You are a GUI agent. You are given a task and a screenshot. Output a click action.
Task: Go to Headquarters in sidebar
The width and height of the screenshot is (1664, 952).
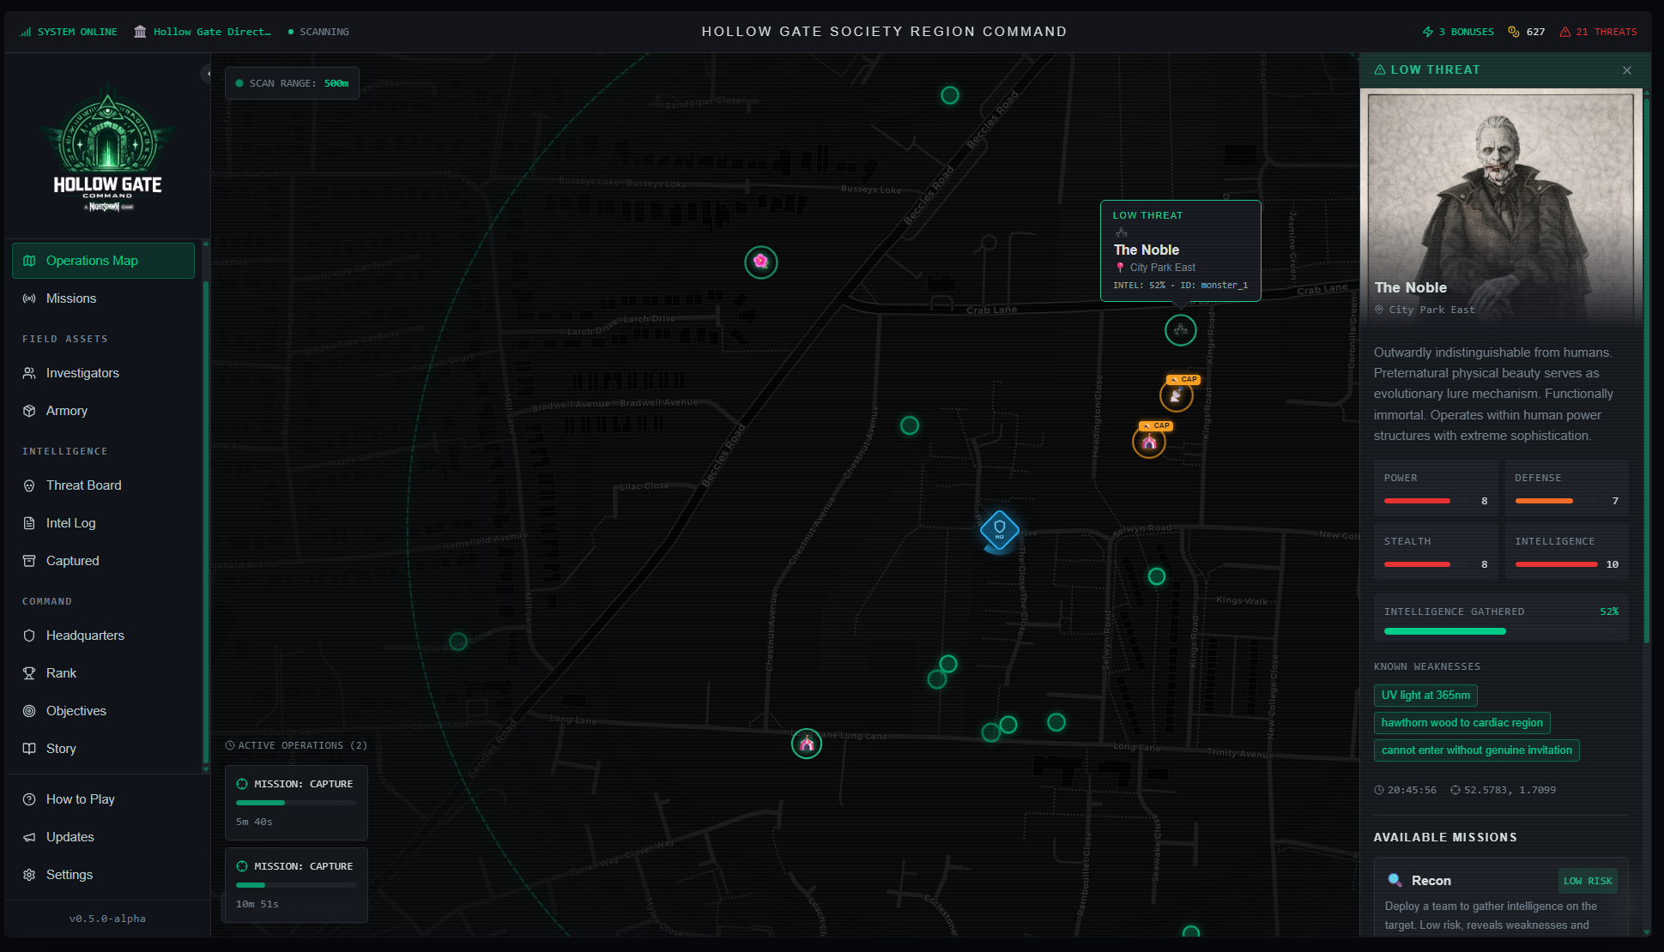pos(85,636)
